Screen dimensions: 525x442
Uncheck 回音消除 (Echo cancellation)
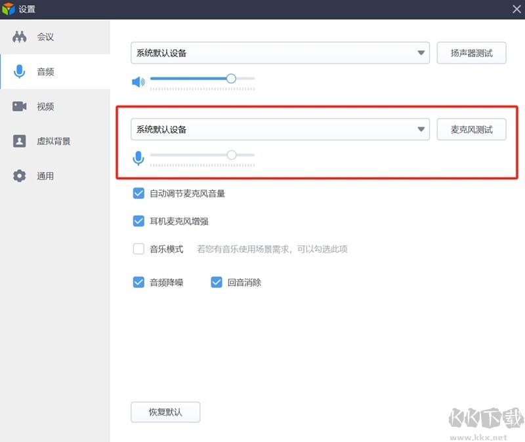(217, 282)
